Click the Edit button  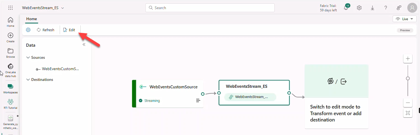(69, 30)
